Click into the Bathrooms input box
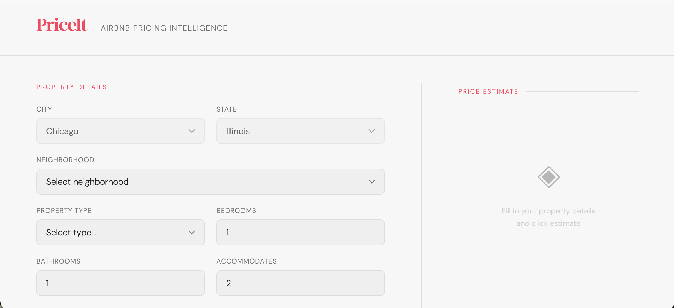674x308 pixels. click(x=120, y=283)
